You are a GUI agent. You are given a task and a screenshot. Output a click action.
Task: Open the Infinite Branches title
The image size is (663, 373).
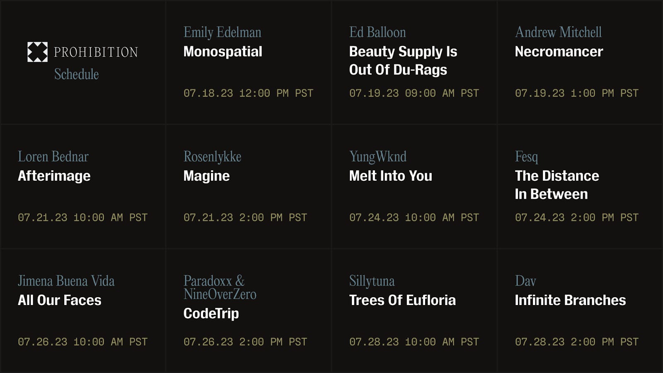[570, 300]
